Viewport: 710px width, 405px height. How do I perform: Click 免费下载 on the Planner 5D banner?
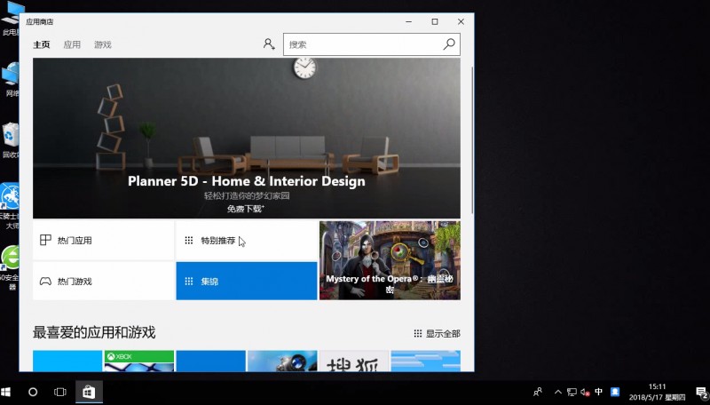246,209
